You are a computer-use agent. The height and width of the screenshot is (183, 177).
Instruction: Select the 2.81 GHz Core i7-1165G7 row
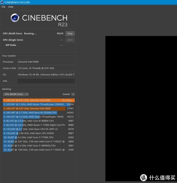(x=39, y=142)
